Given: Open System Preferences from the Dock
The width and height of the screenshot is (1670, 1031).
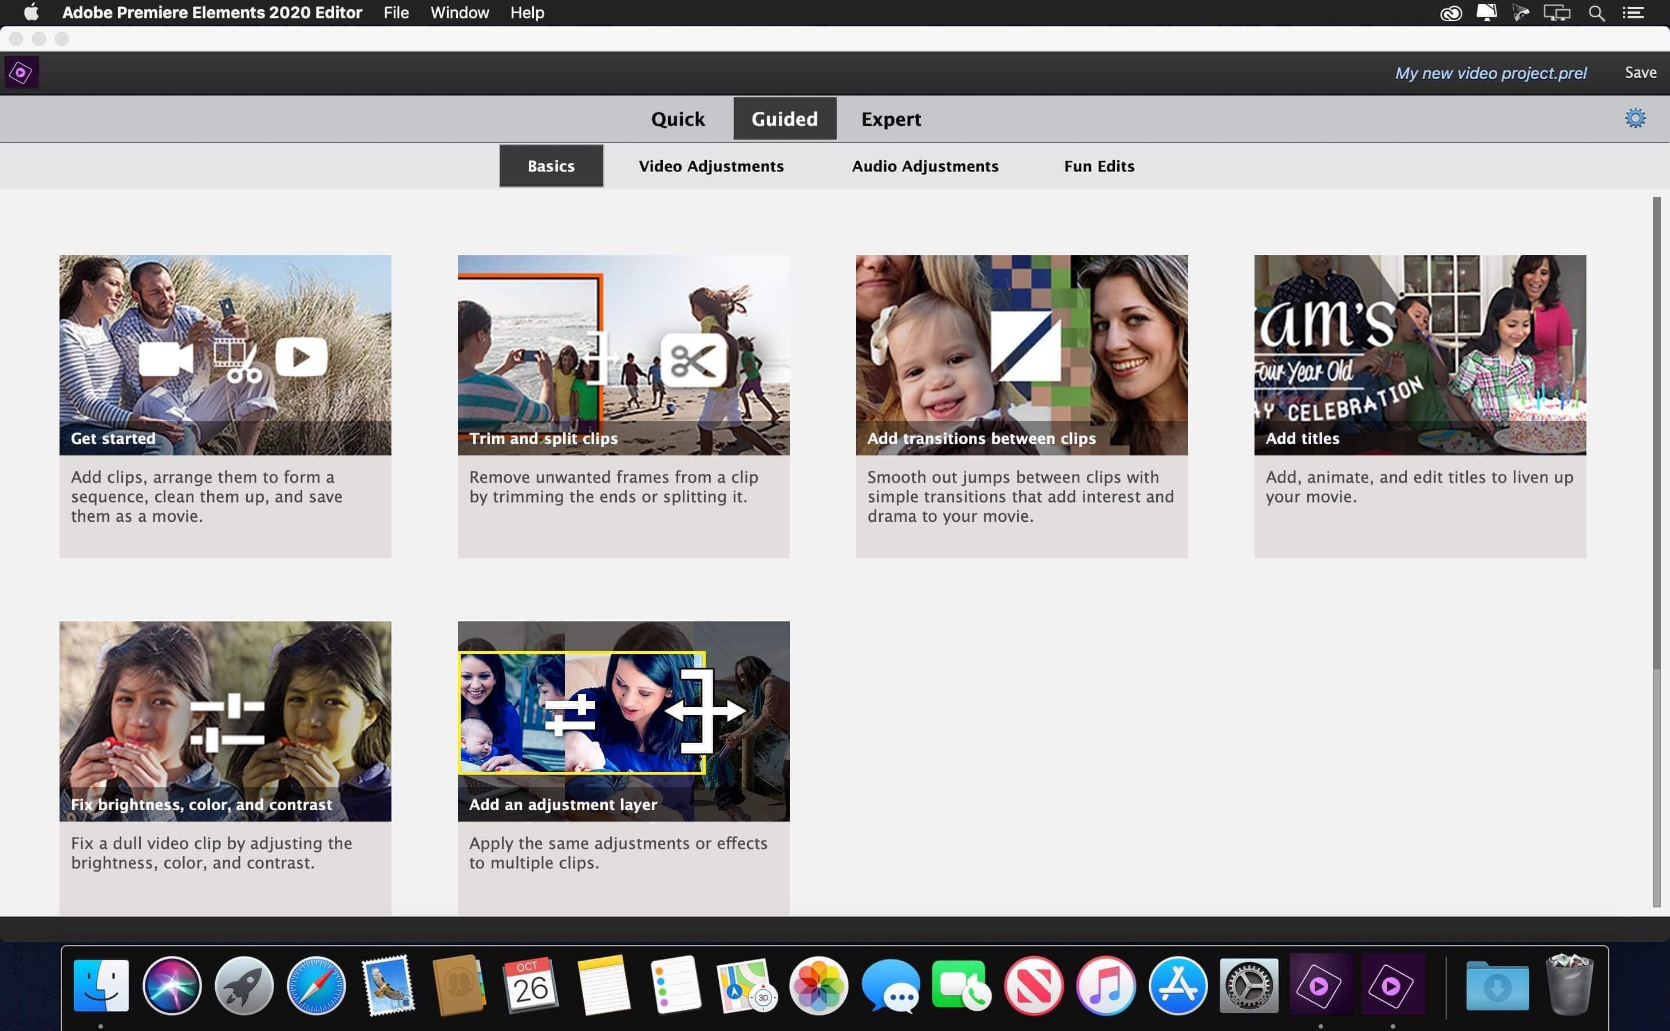Looking at the screenshot, I should pyautogui.click(x=1249, y=986).
